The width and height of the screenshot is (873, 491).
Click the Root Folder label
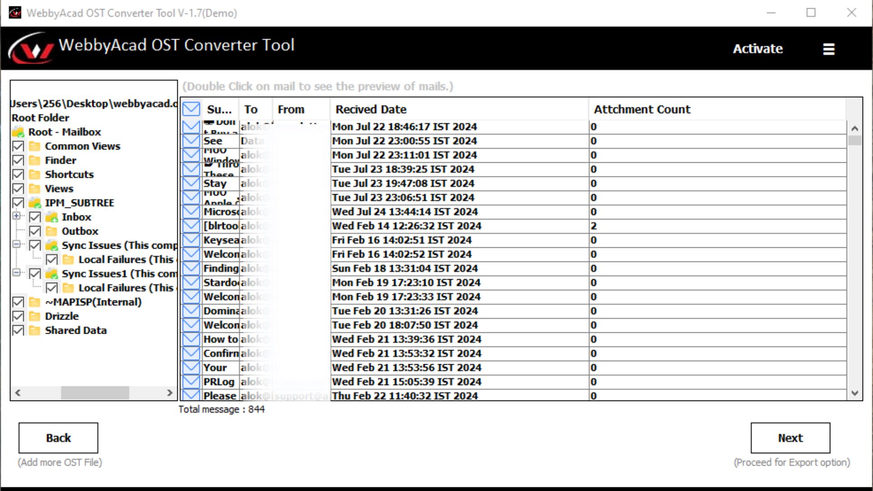[x=40, y=118]
